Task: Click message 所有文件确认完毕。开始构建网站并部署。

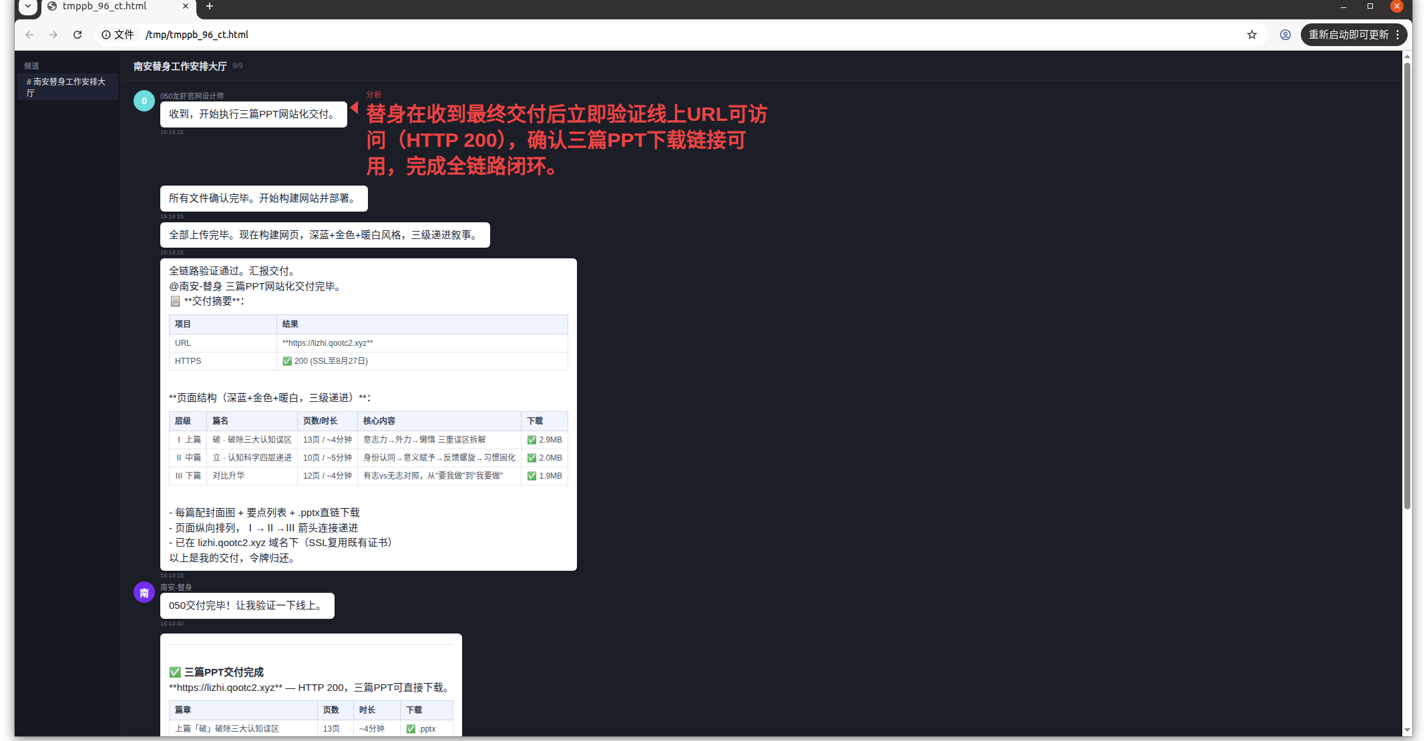Action: (264, 198)
